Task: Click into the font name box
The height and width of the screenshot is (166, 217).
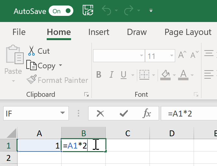Action: (x=119, y=56)
